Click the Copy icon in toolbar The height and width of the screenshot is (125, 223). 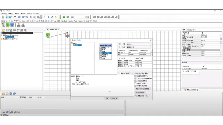point(34,17)
